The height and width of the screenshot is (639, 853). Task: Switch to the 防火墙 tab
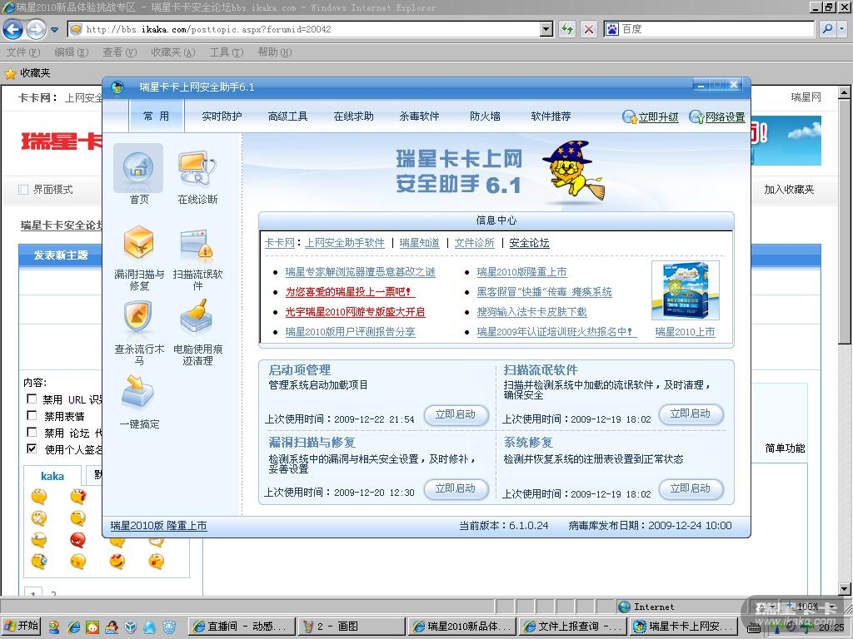pyautogui.click(x=486, y=116)
